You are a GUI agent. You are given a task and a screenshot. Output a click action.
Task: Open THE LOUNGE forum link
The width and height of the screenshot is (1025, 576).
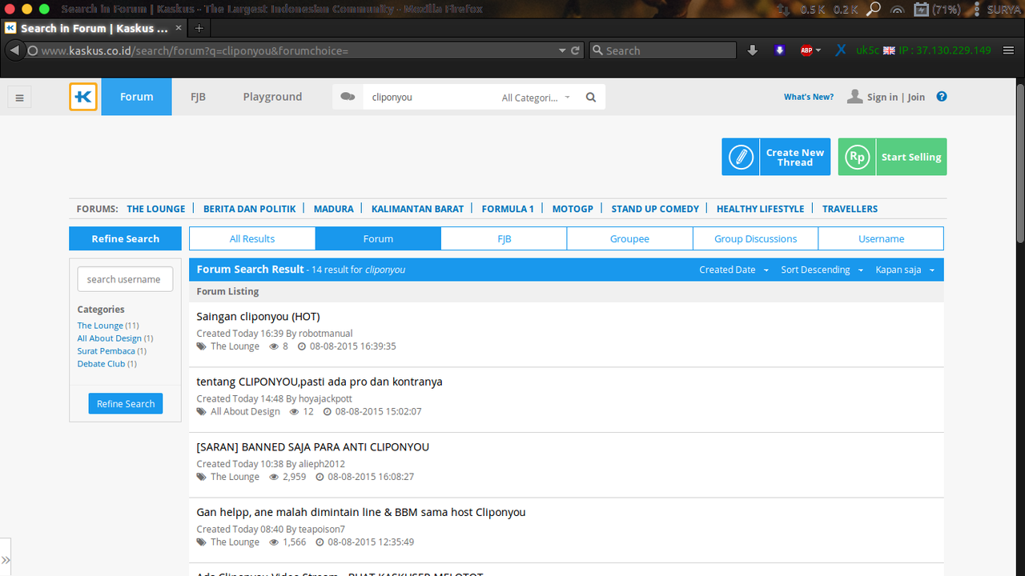point(156,209)
